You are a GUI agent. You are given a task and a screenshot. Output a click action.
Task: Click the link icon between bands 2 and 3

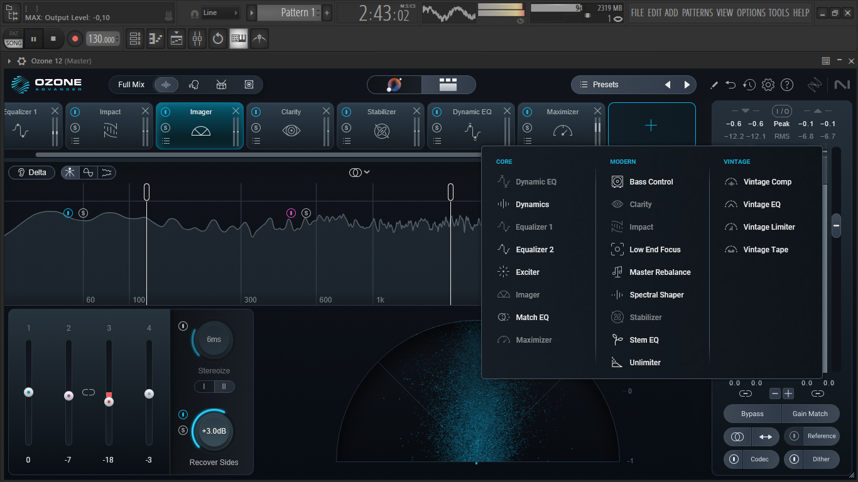[89, 392]
